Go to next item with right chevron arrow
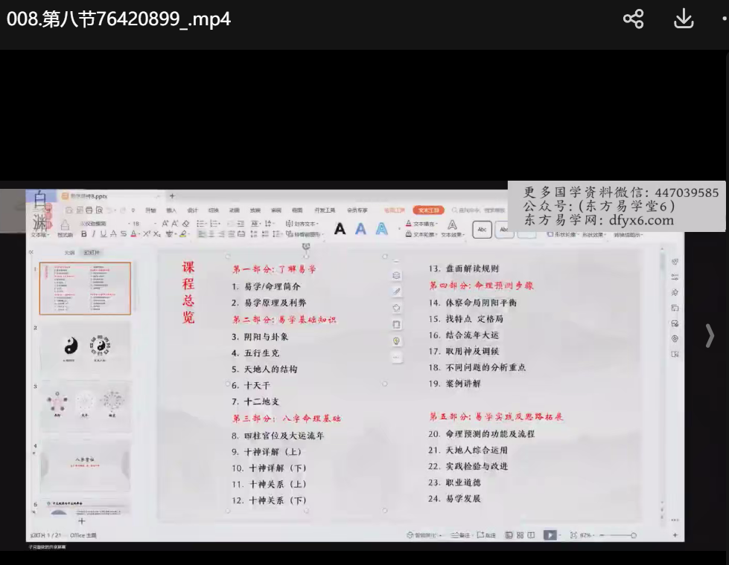Viewport: 729px width, 565px height. 709,336
